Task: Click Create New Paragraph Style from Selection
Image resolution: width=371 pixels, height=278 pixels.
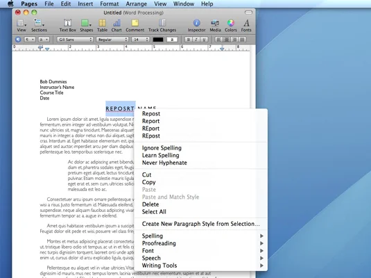Action: tap(200, 224)
